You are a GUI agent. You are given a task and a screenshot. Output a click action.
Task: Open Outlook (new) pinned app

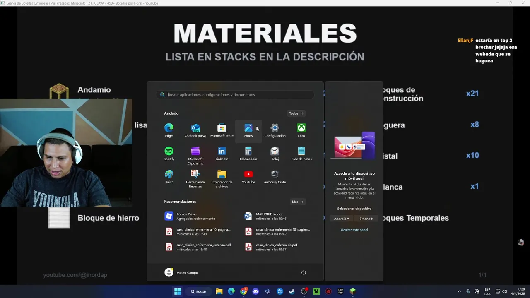(x=195, y=130)
